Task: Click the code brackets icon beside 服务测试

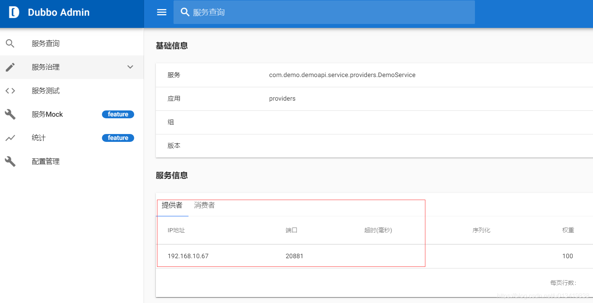Action: (x=10, y=91)
